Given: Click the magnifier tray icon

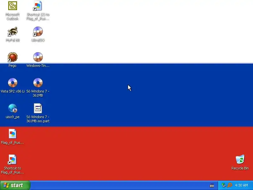Looking at the screenshot, I should coord(230,185).
